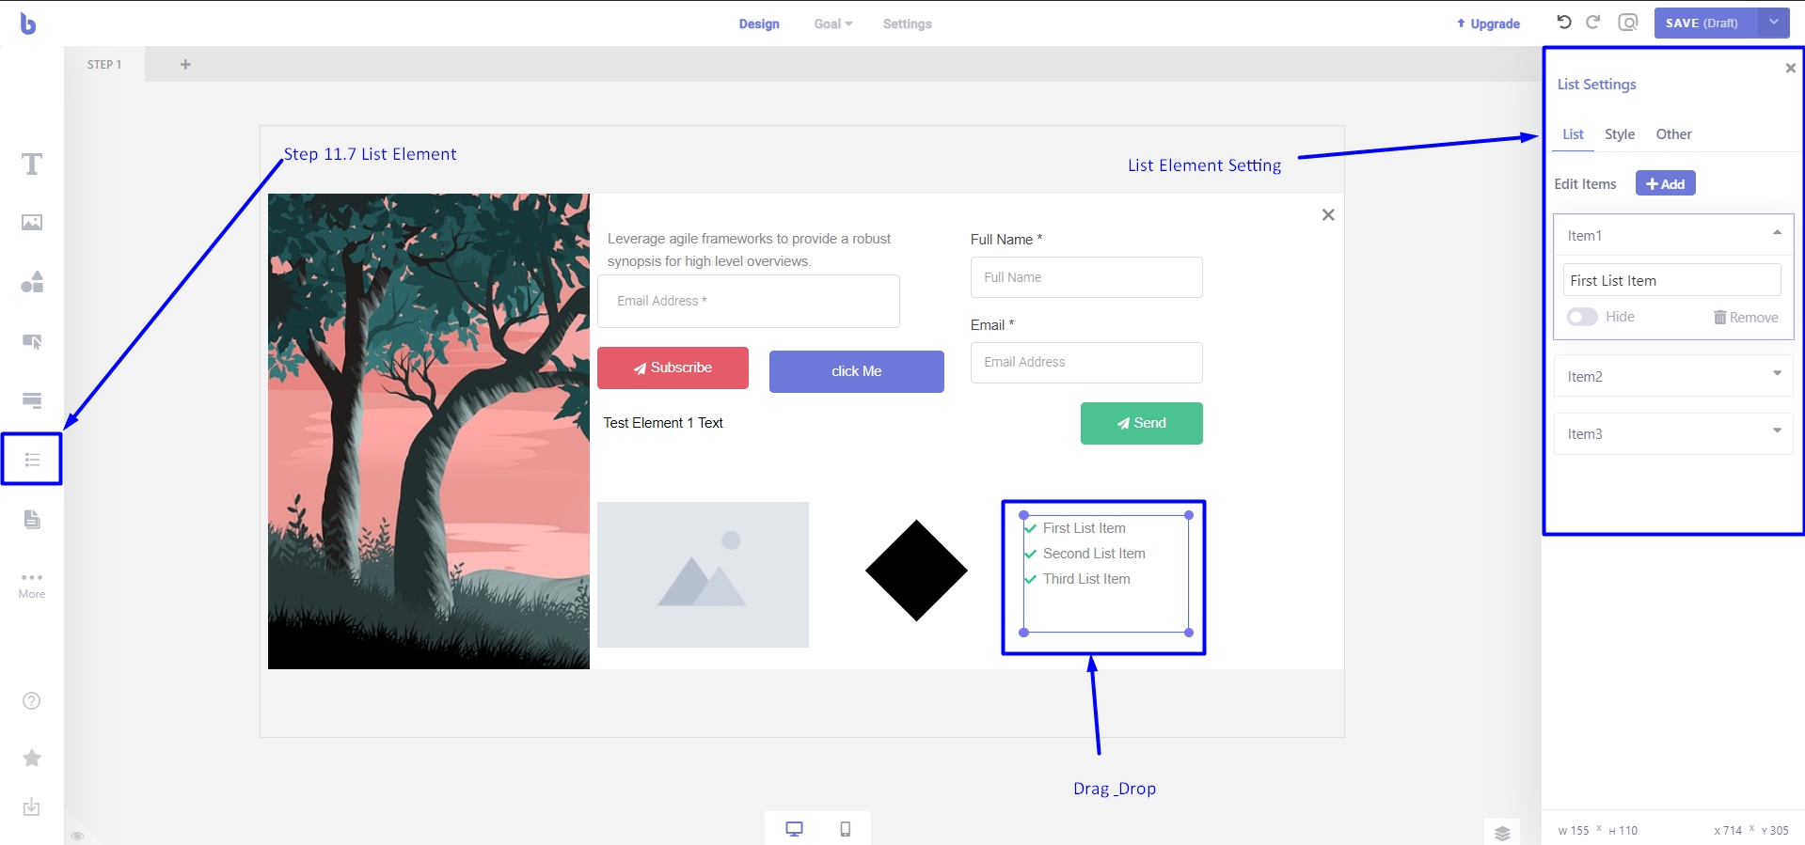The image size is (1805, 845).
Task: Click 'Second List Item' in the list
Action: point(1094,554)
